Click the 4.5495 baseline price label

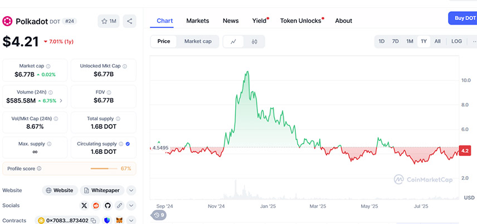(160, 148)
